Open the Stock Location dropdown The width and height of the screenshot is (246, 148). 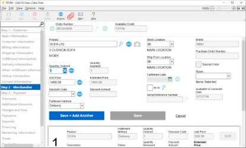click(x=171, y=44)
